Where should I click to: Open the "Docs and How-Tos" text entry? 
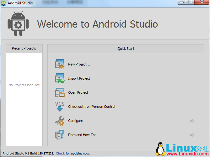(82, 135)
